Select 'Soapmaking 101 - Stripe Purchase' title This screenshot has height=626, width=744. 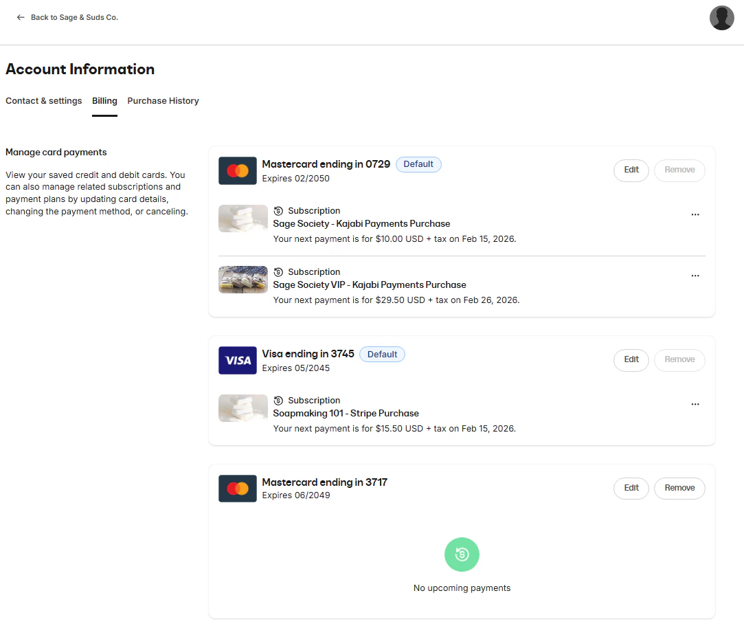(x=346, y=414)
